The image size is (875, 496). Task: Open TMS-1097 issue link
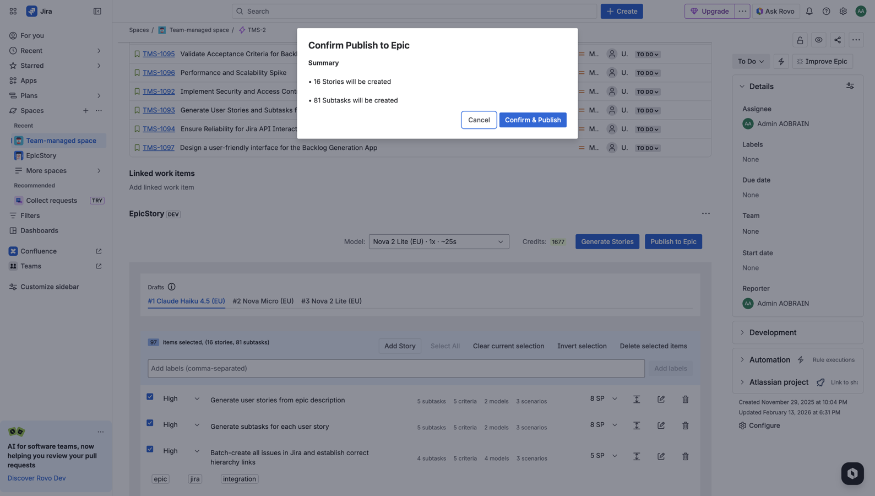point(158,148)
